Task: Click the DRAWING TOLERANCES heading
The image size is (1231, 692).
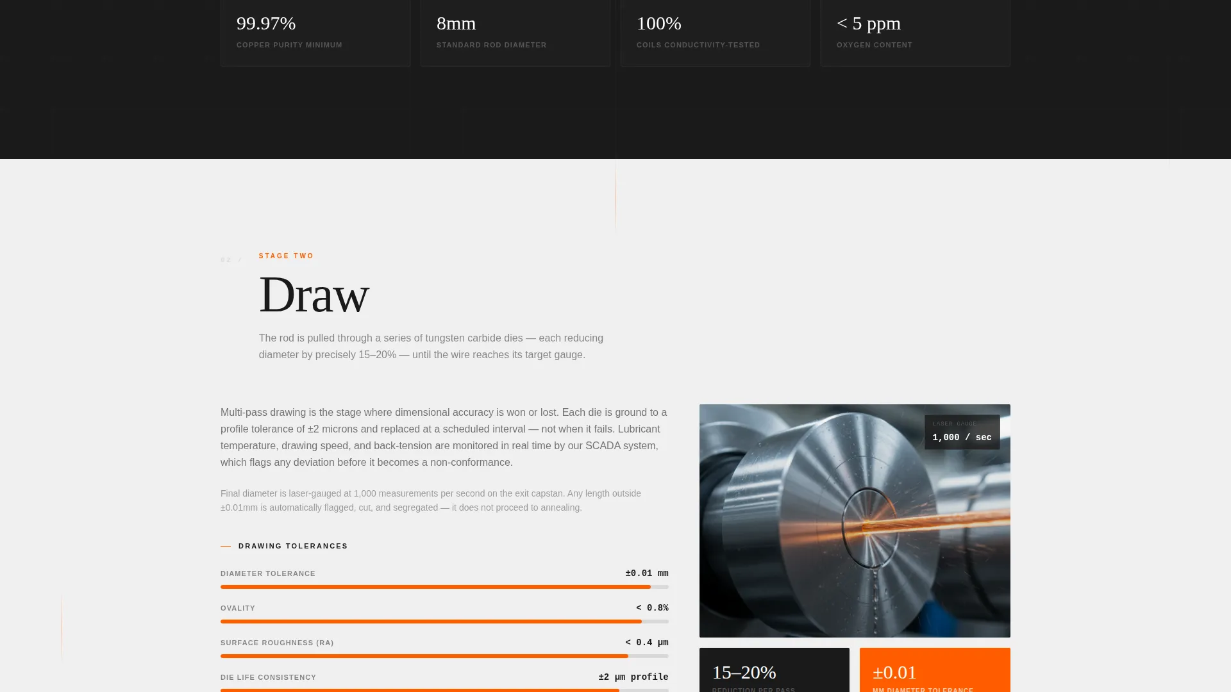Action: (293, 546)
